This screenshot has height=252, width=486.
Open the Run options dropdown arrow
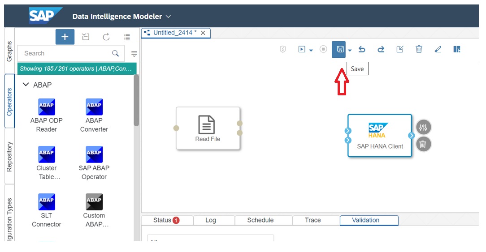[311, 50]
